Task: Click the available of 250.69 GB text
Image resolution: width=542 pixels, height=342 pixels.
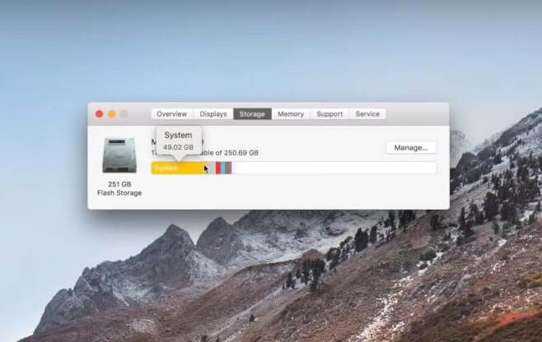Action: pyautogui.click(x=232, y=153)
